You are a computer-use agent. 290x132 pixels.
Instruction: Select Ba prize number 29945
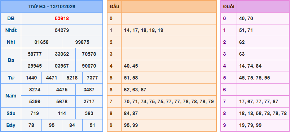35,66
